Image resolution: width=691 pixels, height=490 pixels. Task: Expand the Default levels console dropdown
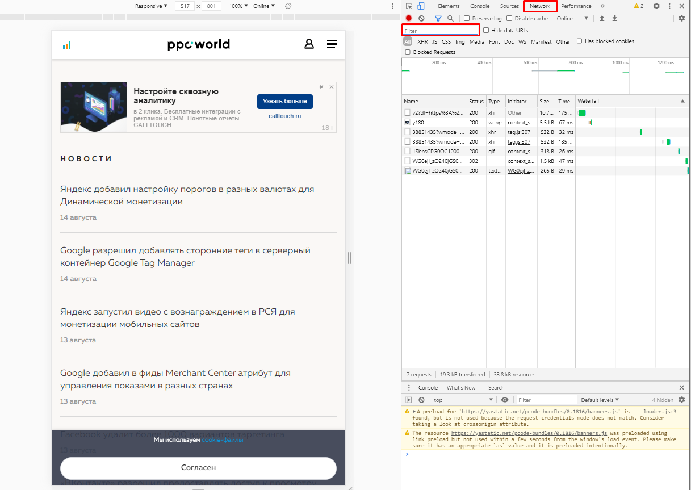[x=600, y=400]
